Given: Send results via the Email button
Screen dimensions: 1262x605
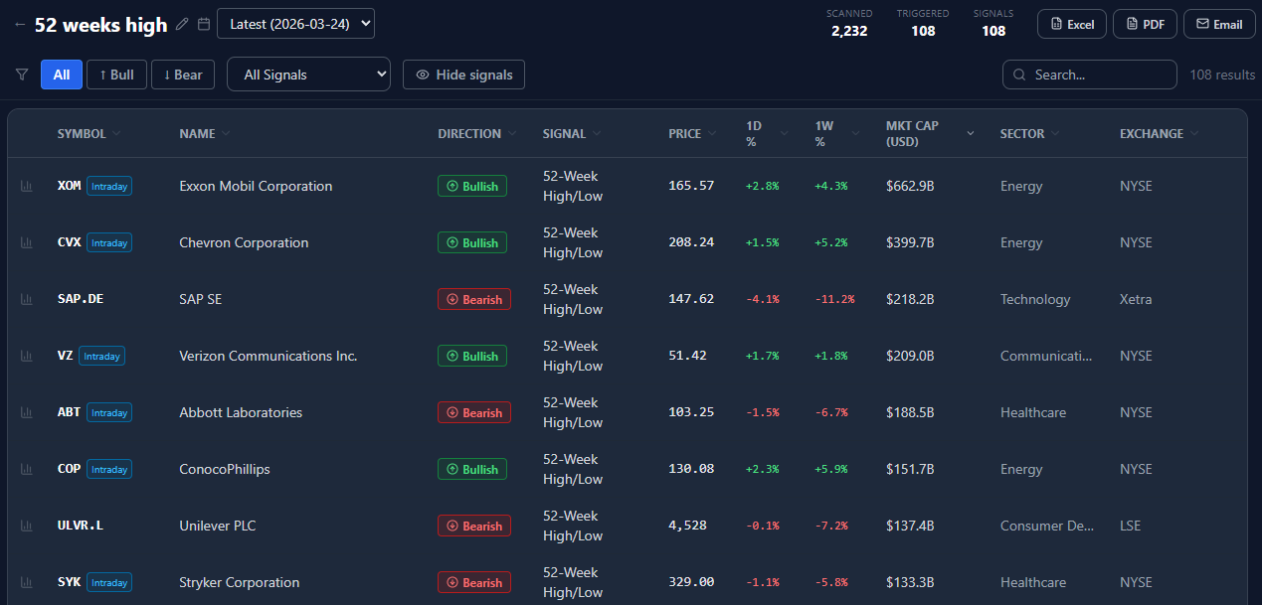Looking at the screenshot, I should coord(1218,23).
